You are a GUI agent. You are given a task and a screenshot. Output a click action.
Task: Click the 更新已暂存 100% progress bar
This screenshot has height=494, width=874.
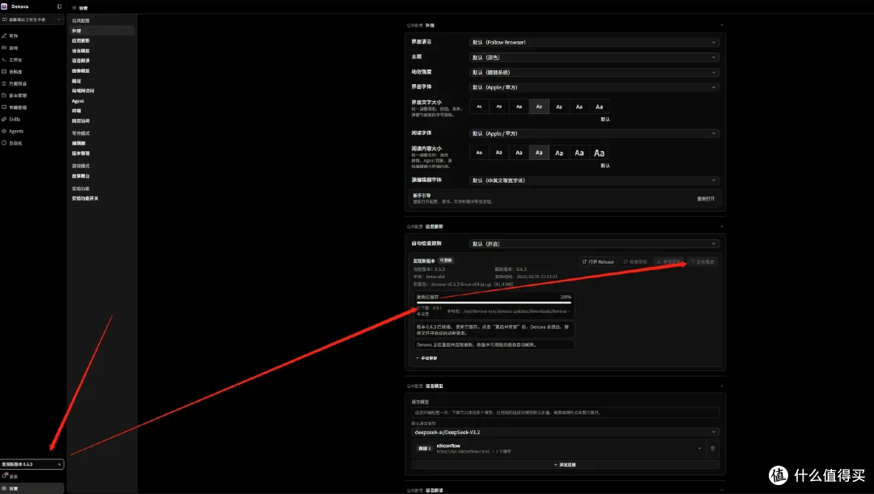[494, 302]
